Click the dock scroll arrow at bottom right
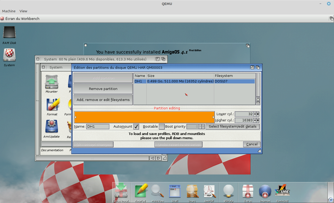Image resolution: width=334 pixels, height=203 pixels. point(331,200)
